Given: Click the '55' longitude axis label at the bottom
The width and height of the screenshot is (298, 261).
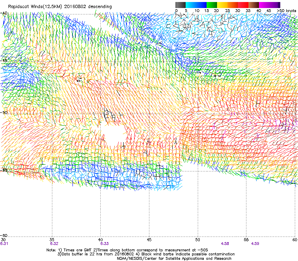Looking at the screenshot, I should coord(246,240).
